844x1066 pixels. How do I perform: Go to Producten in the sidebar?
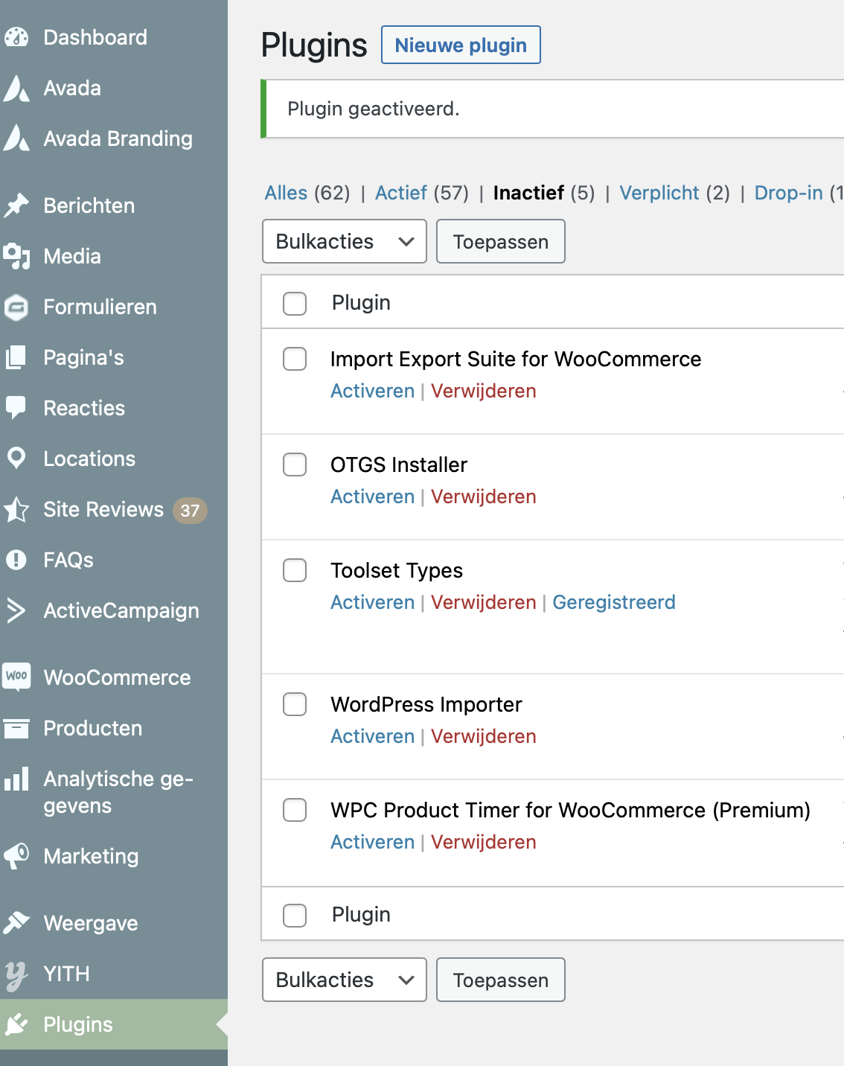coord(92,728)
